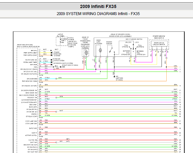This screenshot has height=153, width=193.
Task: Click the 'DR SW (DRV)' pin label
Action: pyautogui.click(x=32, y=149)
